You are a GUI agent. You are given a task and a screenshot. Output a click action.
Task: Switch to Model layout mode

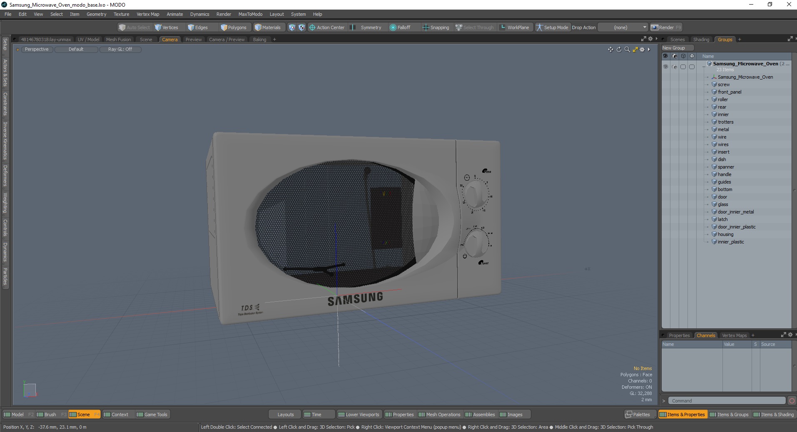coord(18,415)
